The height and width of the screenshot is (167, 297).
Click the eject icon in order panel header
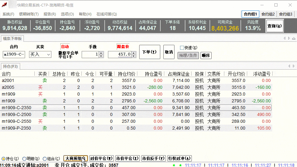pyautogui.click(x=293, y=38)
